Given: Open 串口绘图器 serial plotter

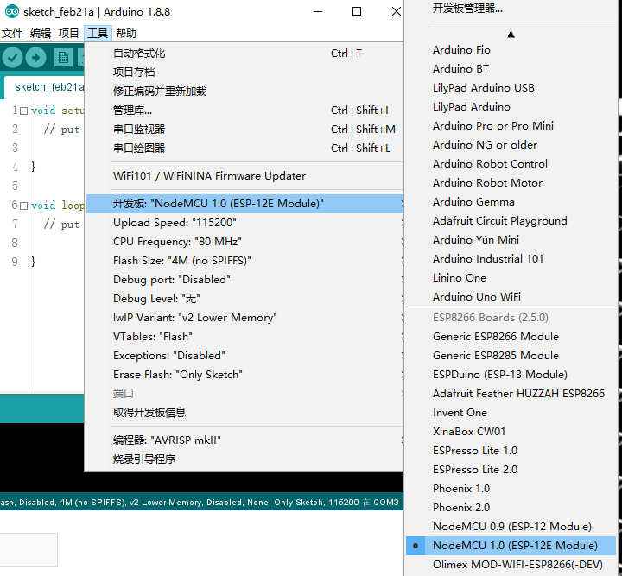Looking at the screenshot, I should pos(244,149).
